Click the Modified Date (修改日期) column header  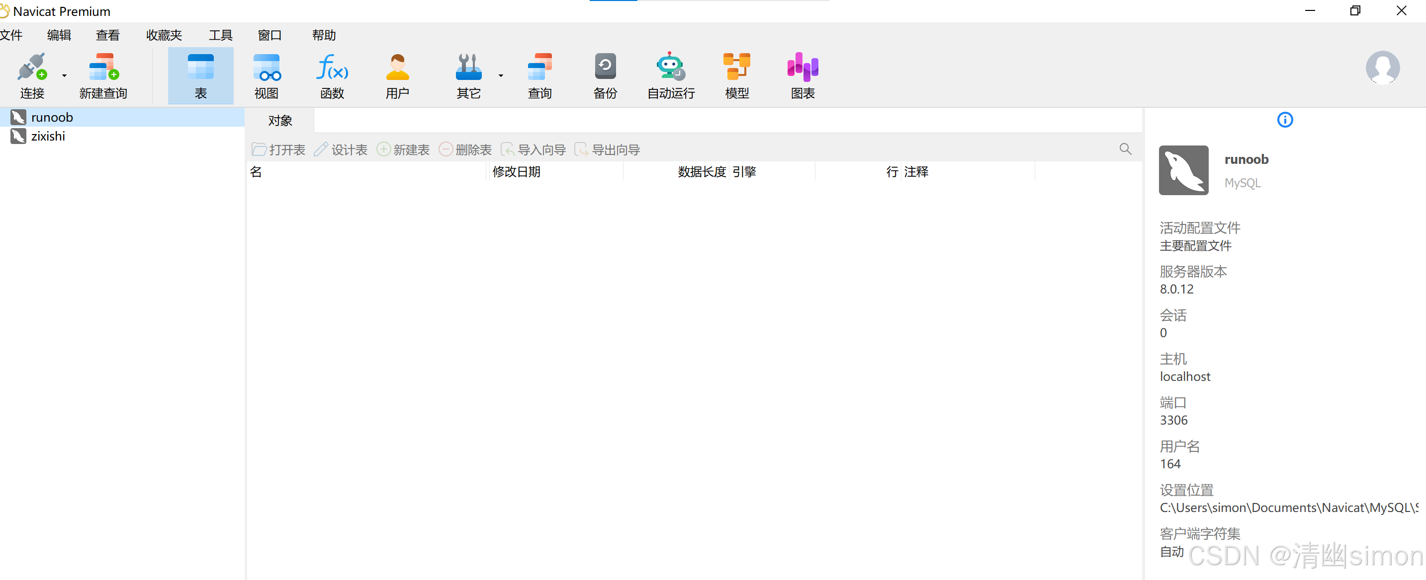click(x=556, y=172)
